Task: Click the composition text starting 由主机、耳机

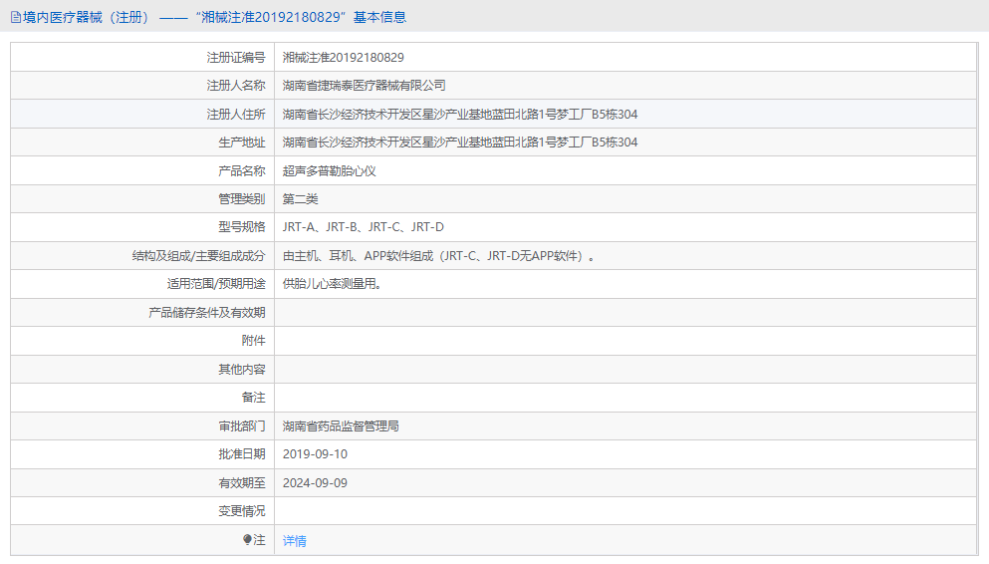Action: point(438,255)
